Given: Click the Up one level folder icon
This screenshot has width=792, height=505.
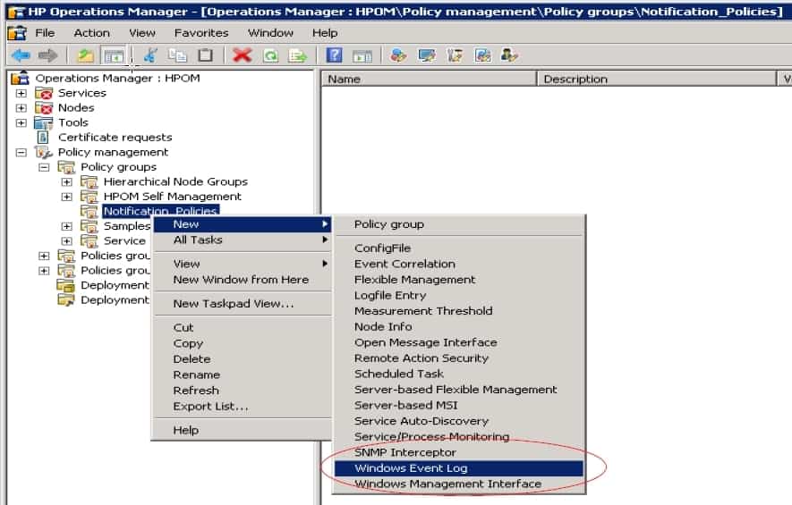Looking at the screenshot, I should [85, 55].
